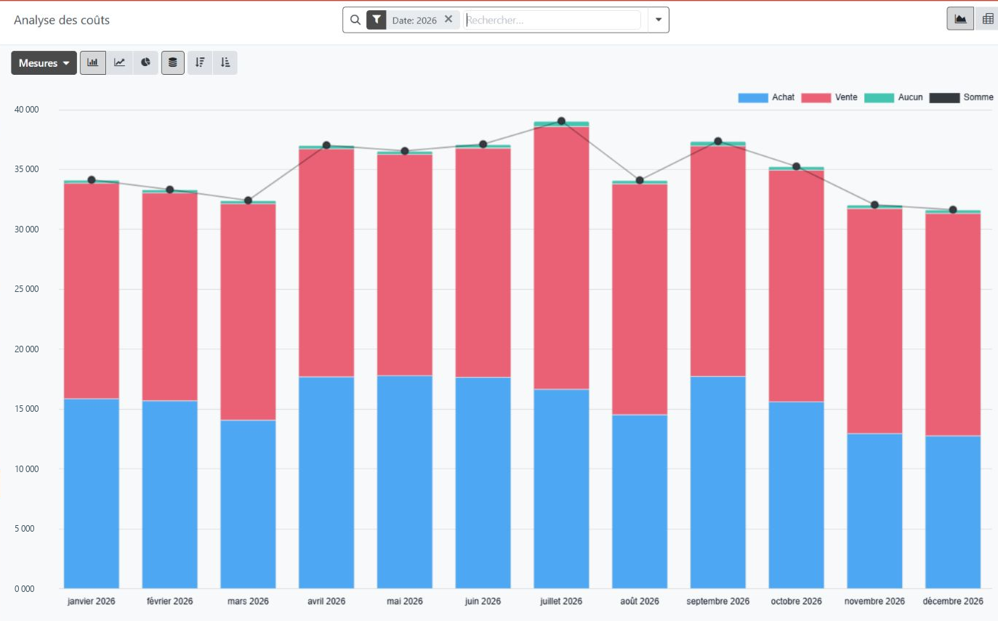Viewport: 998px width, 621px height.
Task: Open the Mesures dropdown
Action: (x=44, y=63)
